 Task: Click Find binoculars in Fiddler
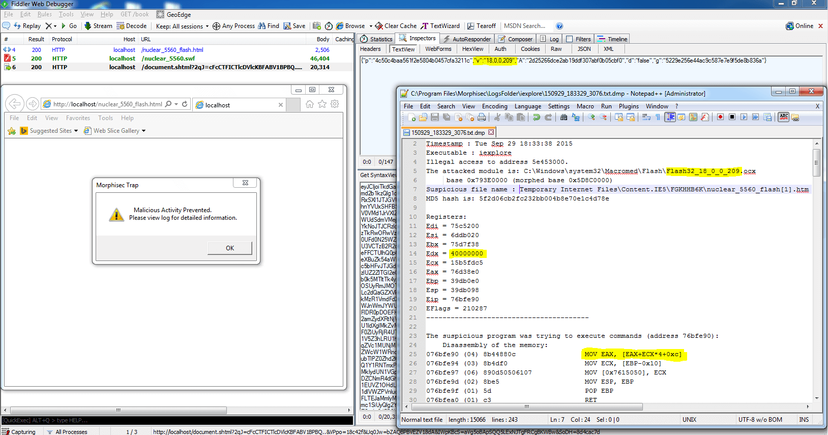pyautogui.click(x=269, y=26)
